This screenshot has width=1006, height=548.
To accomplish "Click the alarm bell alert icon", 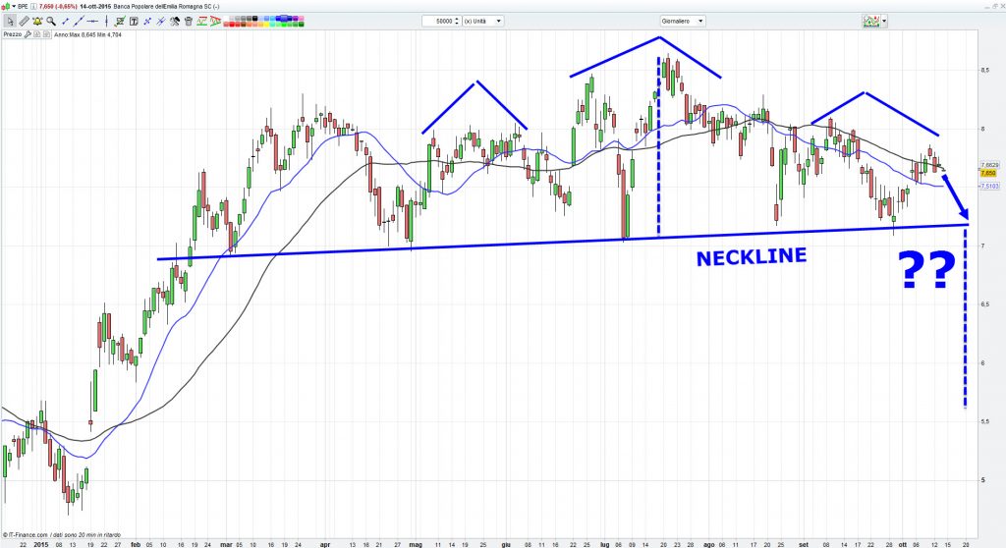I will pyautogui.click(x=37, y=21).
